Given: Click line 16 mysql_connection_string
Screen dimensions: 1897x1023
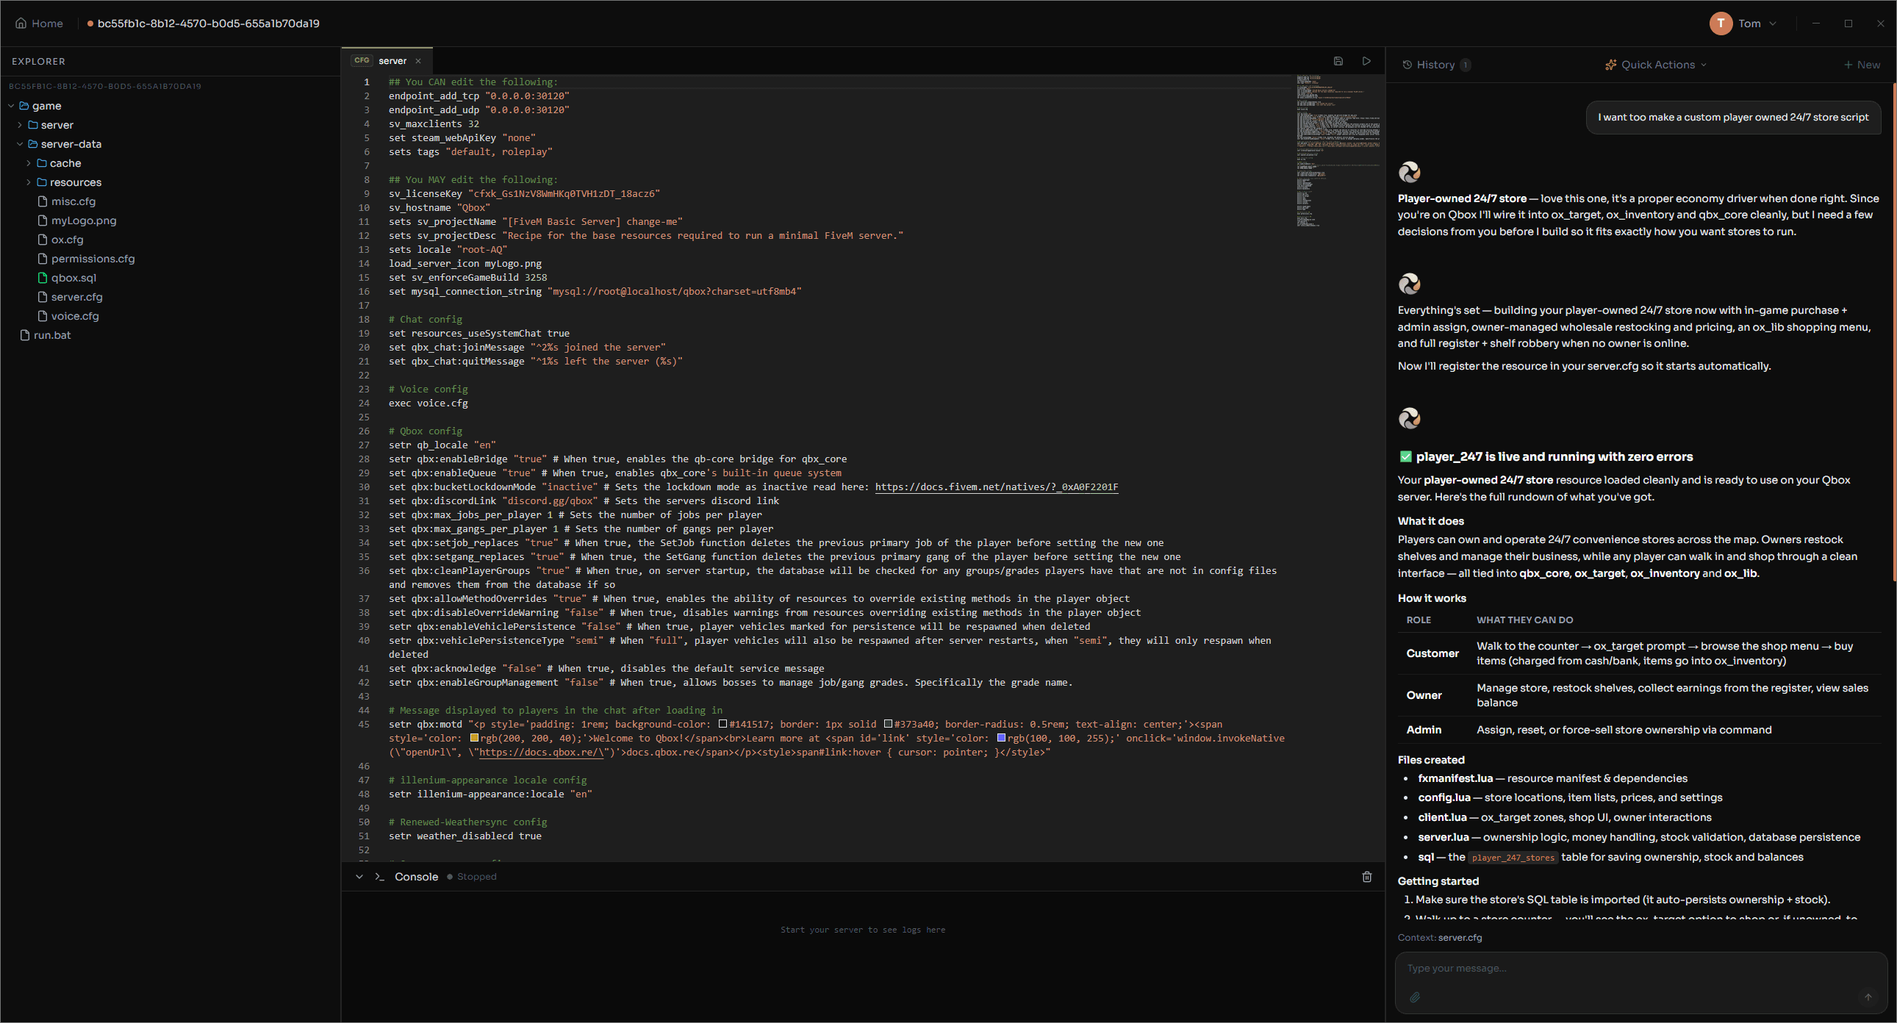Looking at the screenshot, I should [x=595, y=292].
